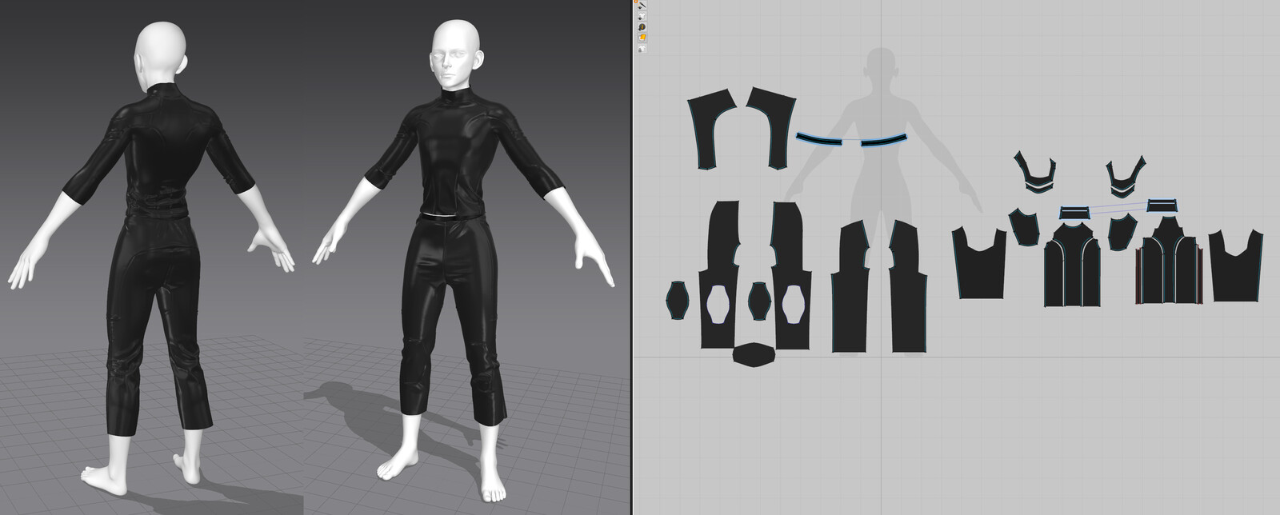The width and height of the screenshot is (1280, 515).
Task: Select the torso pattern with red side edges
Action: (1170, 259)
